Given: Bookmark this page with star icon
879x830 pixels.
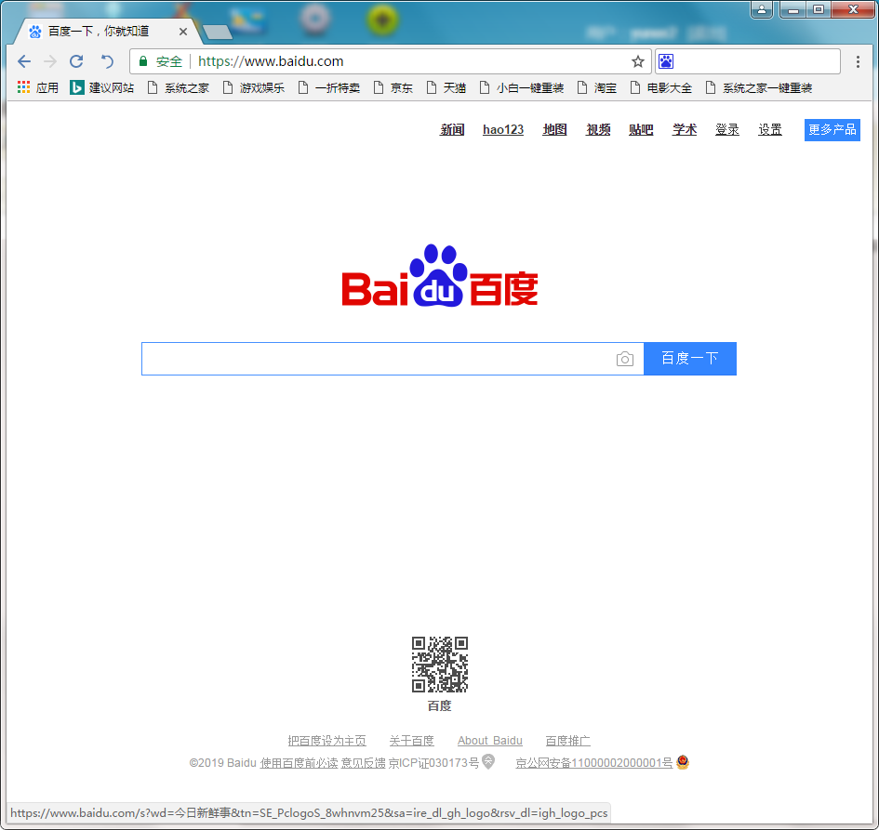Looking at the screenshot, I should pos(637,61).
